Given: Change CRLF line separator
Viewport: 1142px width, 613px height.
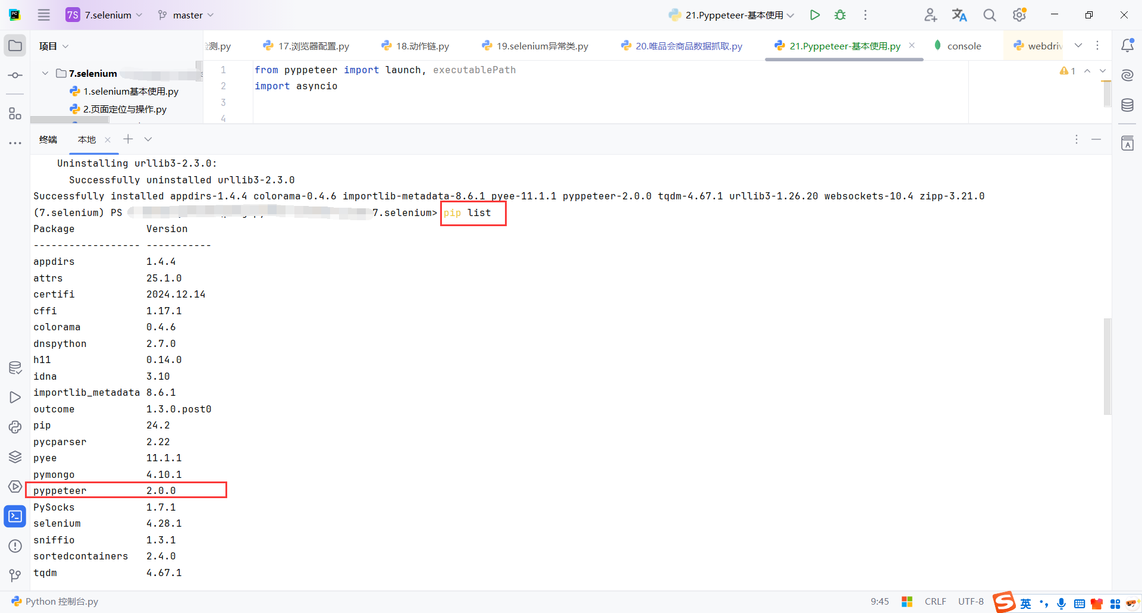Looking at the screenshot, I should tap(935, 602).
